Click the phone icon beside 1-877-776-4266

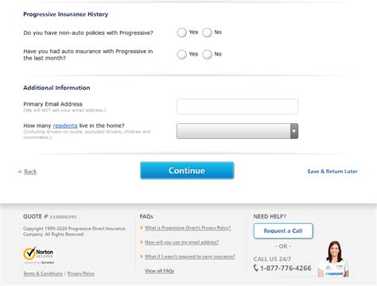coord(256,268)
